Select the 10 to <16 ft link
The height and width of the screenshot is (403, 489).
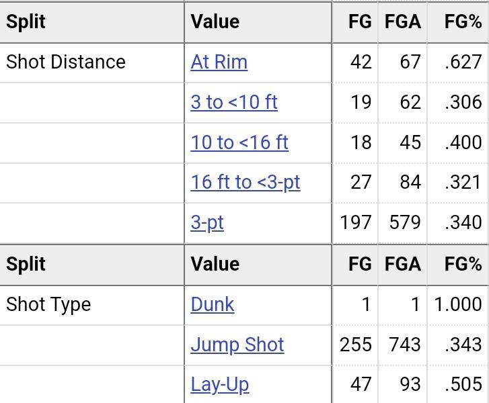coord(239,142)
